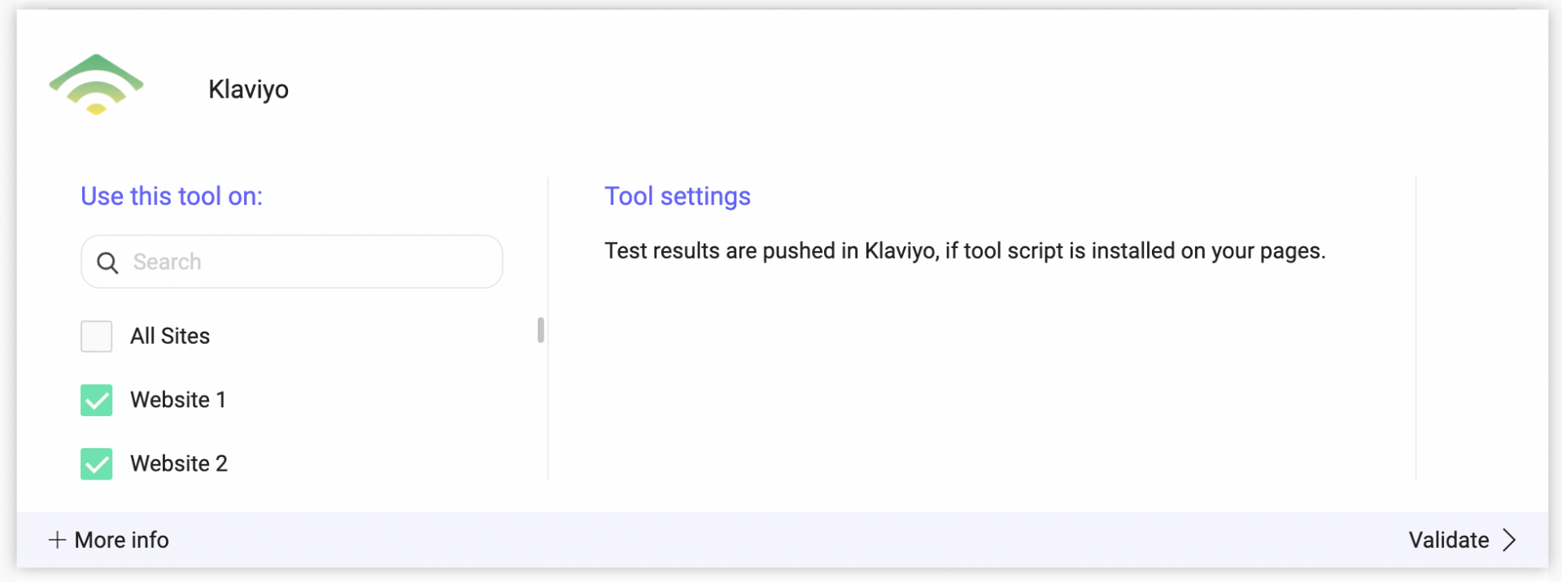
Task: Click the magnifying glass search icon
Action: pyautogui.click(x=107, y=263)
